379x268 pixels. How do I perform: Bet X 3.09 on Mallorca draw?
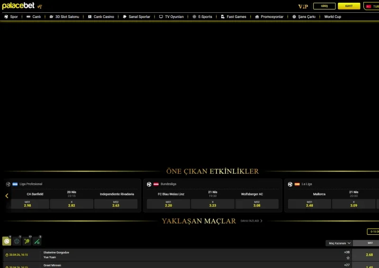(x=353, y=204)
